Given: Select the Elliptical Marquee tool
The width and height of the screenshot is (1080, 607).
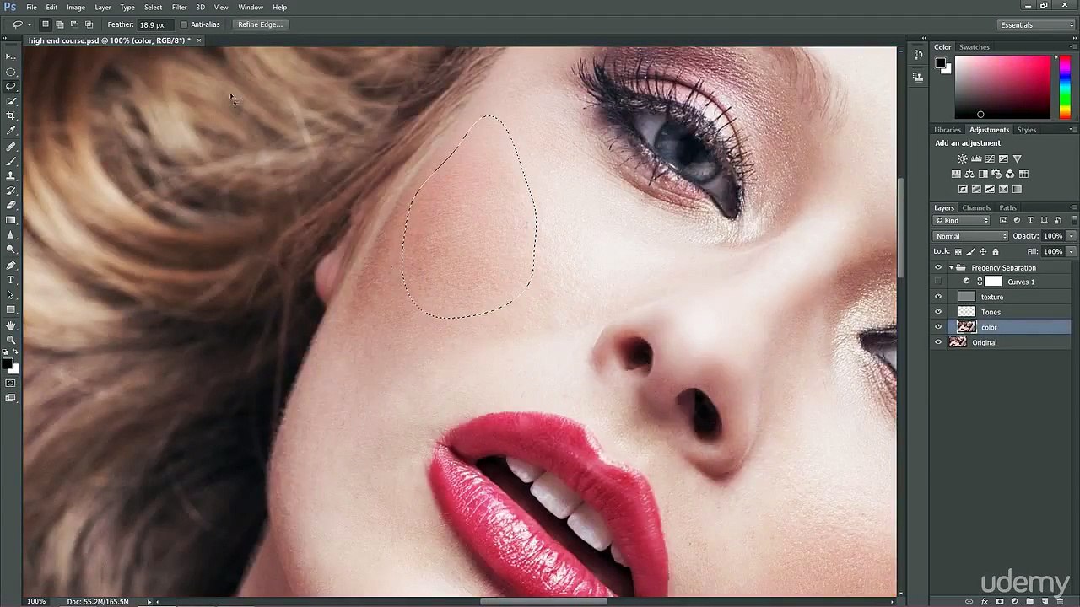Looking at the screenshot, I should point(11,72).
